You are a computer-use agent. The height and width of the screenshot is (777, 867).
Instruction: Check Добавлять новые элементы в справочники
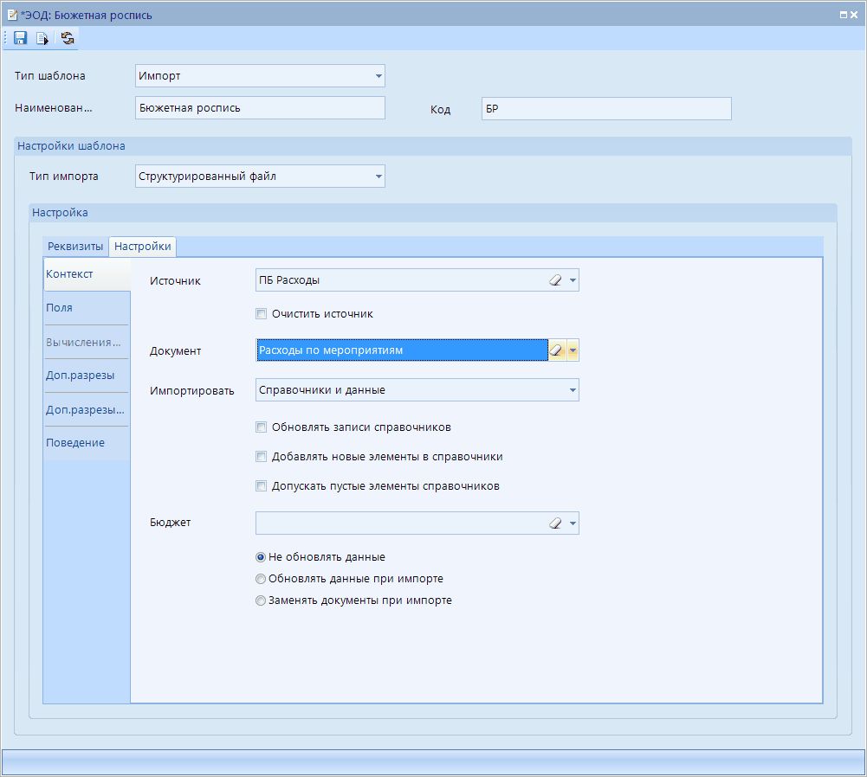point(262,457)
